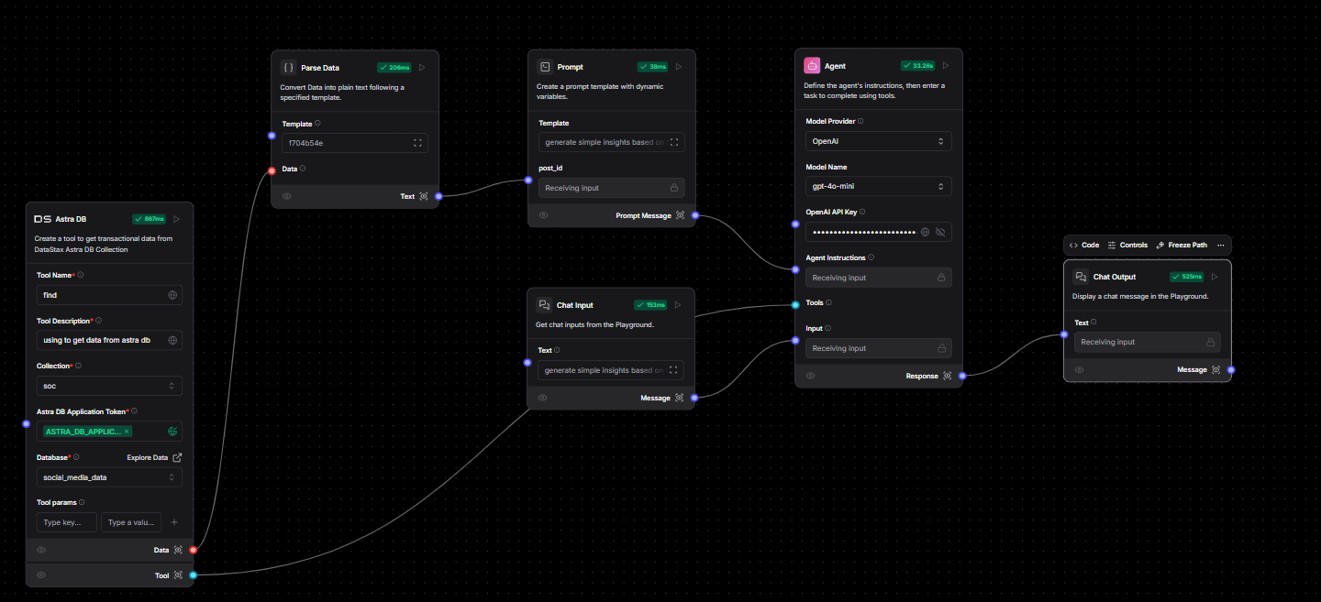Click the Chat Output node icon
The width and height of the screenshot is (1321, 602).
tap(1081, 277)
